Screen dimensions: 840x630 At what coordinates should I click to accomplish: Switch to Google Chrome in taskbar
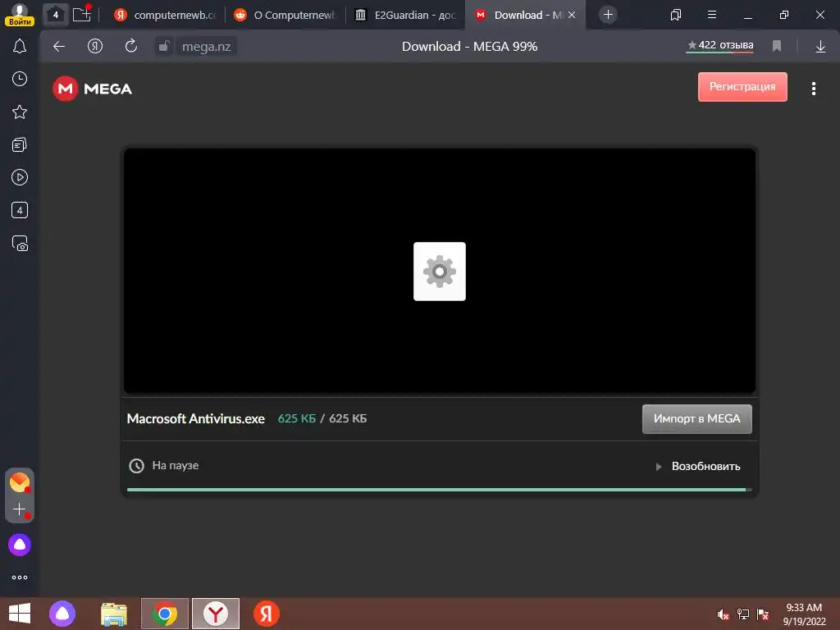click(x=164, y=614)
